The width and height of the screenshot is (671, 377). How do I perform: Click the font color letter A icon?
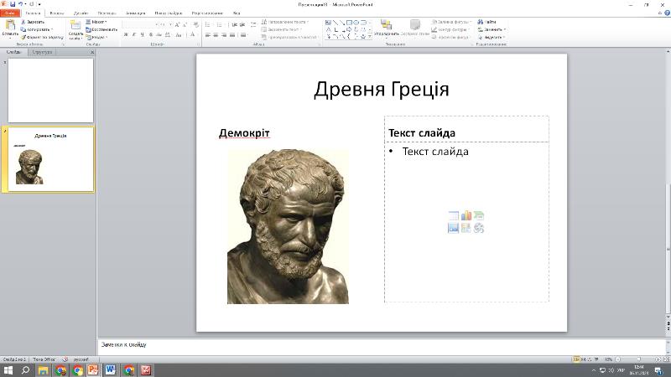[193, 35]
